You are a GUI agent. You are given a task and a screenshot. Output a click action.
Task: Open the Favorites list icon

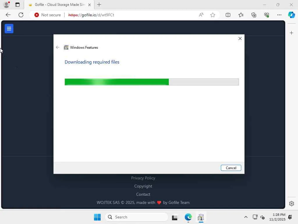241,15
